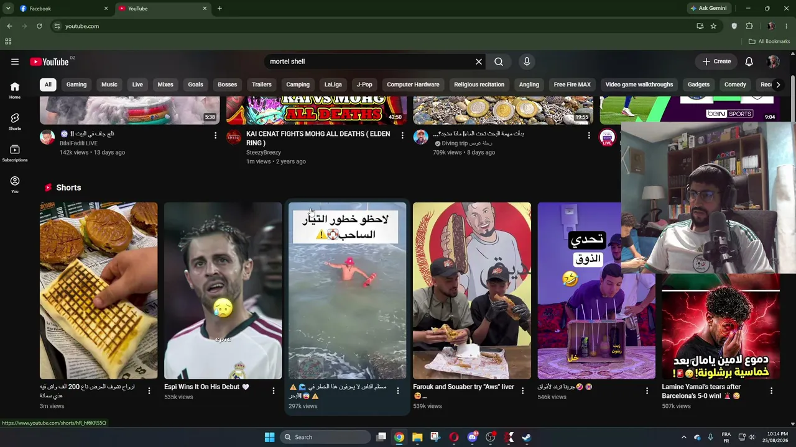Filter results by the Trailers chip
796x447 pixels.
click(x=262, y=84)
